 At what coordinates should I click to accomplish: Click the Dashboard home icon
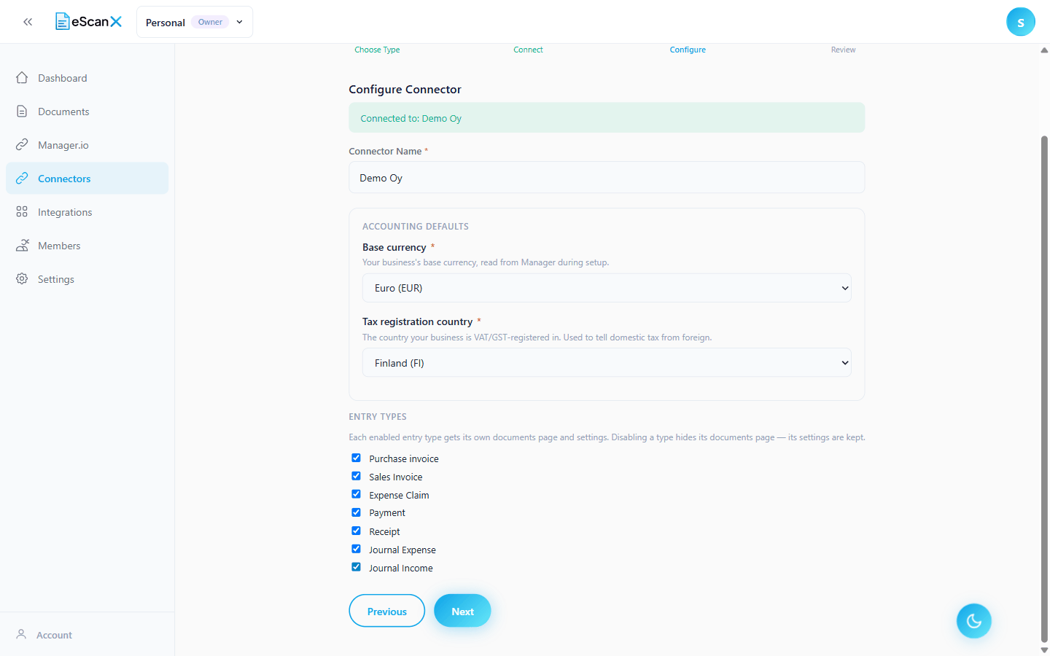coord(22,77)
